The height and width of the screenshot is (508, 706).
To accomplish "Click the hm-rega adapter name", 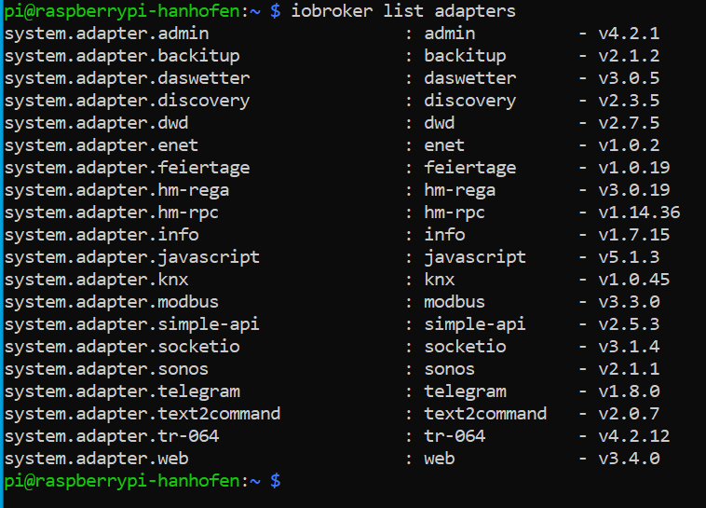I will [460, 190].
